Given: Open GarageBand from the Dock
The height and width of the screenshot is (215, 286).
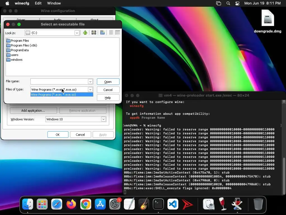Looking at the screenshot, I should click(x=144, y=204).
